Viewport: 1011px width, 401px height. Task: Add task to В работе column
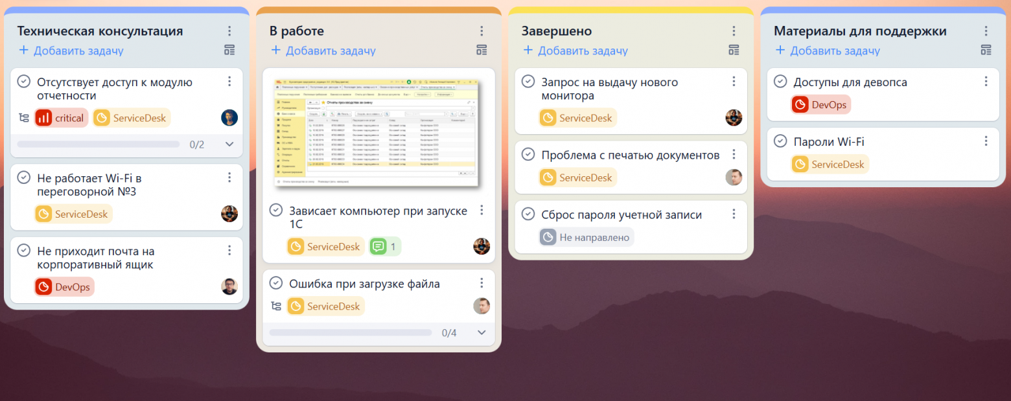point(323,51)
